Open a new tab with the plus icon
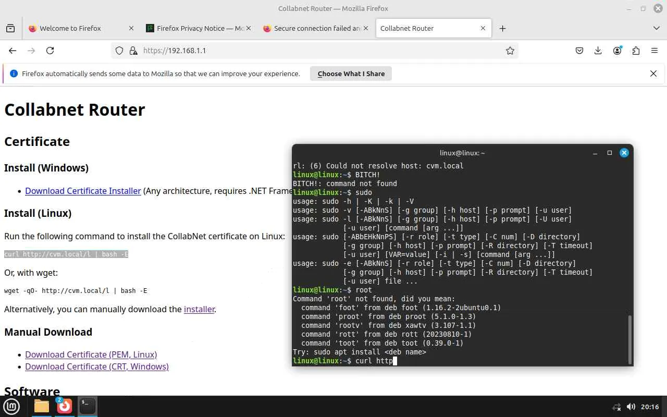 (x=502, y=29)
